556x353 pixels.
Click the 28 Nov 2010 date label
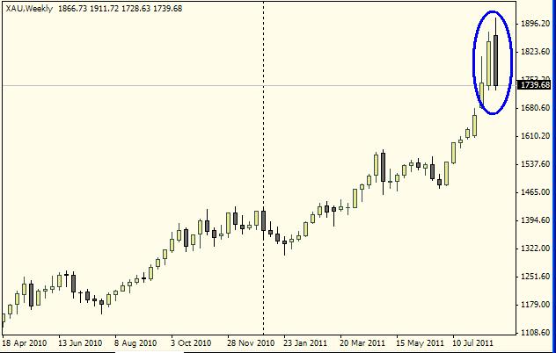click(250, 342)
